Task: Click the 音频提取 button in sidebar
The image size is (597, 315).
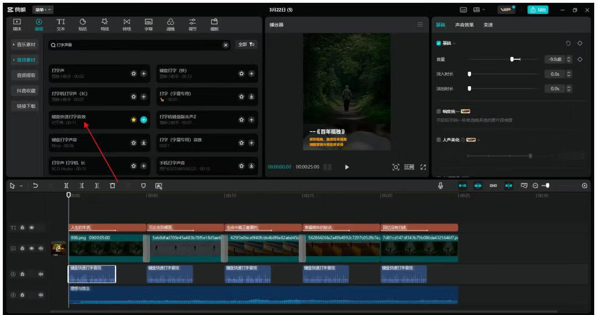Action: (x=26, y=75)
